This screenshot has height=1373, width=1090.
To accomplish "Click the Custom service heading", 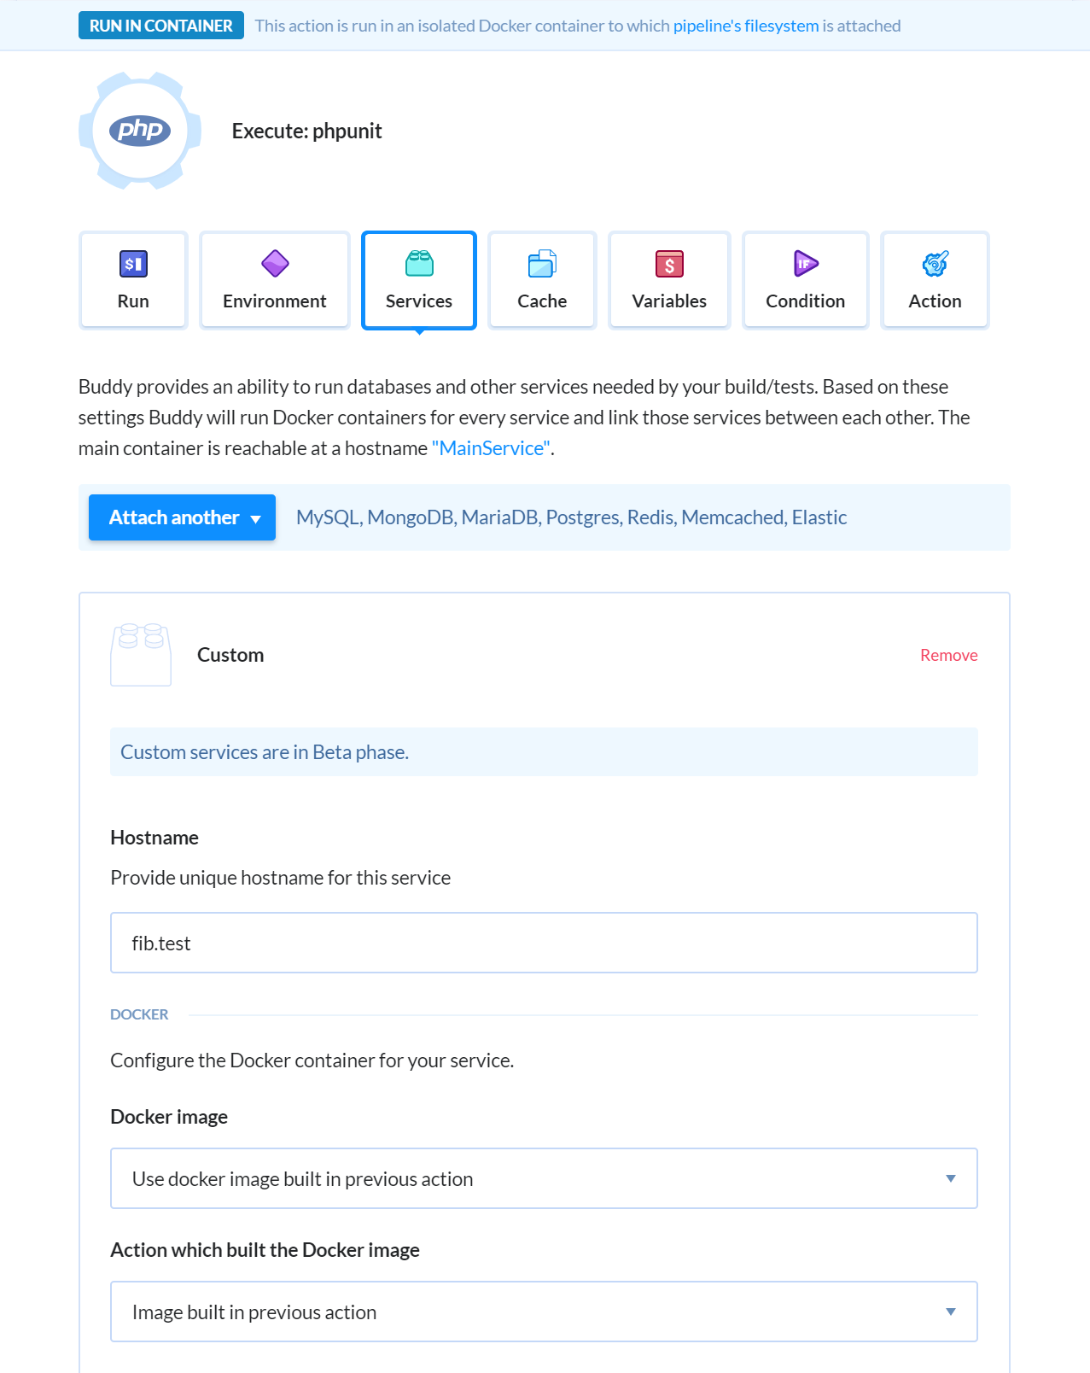I will (230, 655).
